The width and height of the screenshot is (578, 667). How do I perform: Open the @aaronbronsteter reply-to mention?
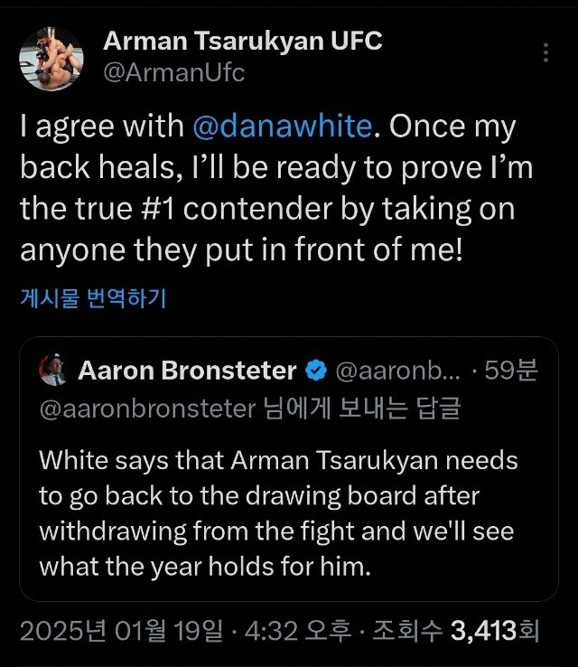(x=147, y=409)
